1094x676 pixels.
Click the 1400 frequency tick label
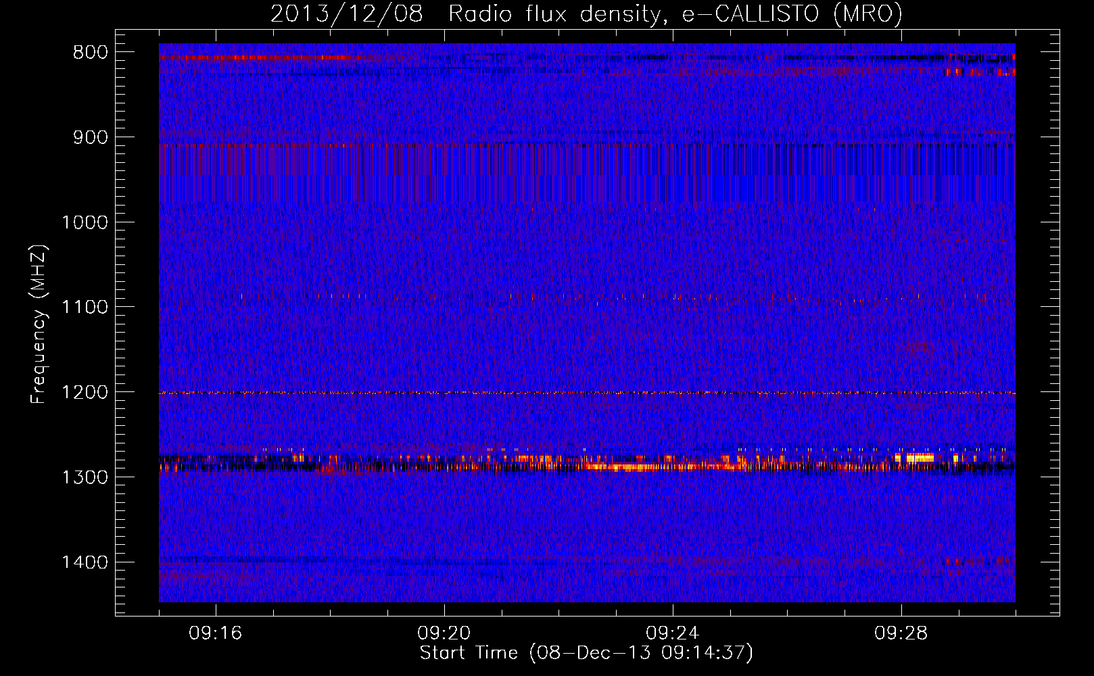85,562
